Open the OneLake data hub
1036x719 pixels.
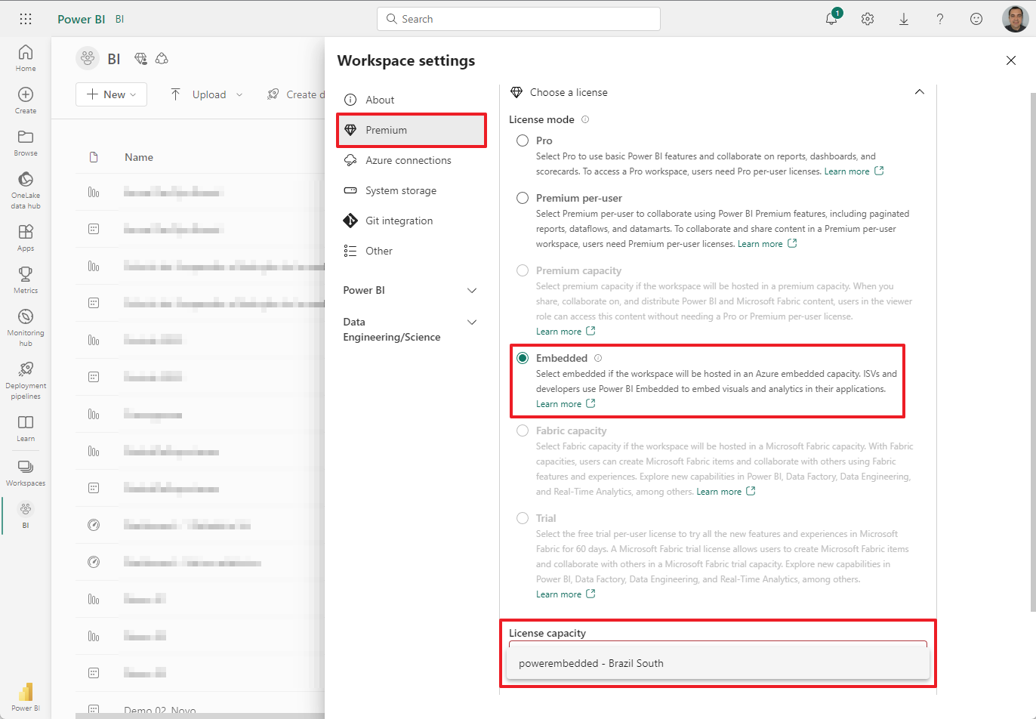[x=26, y=189]
